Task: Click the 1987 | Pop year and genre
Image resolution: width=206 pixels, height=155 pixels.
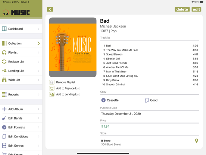Action: [108, 31]
